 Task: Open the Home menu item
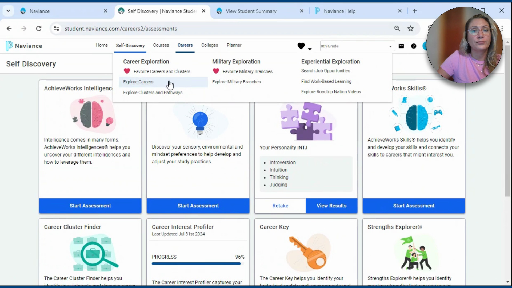(102, 45)
